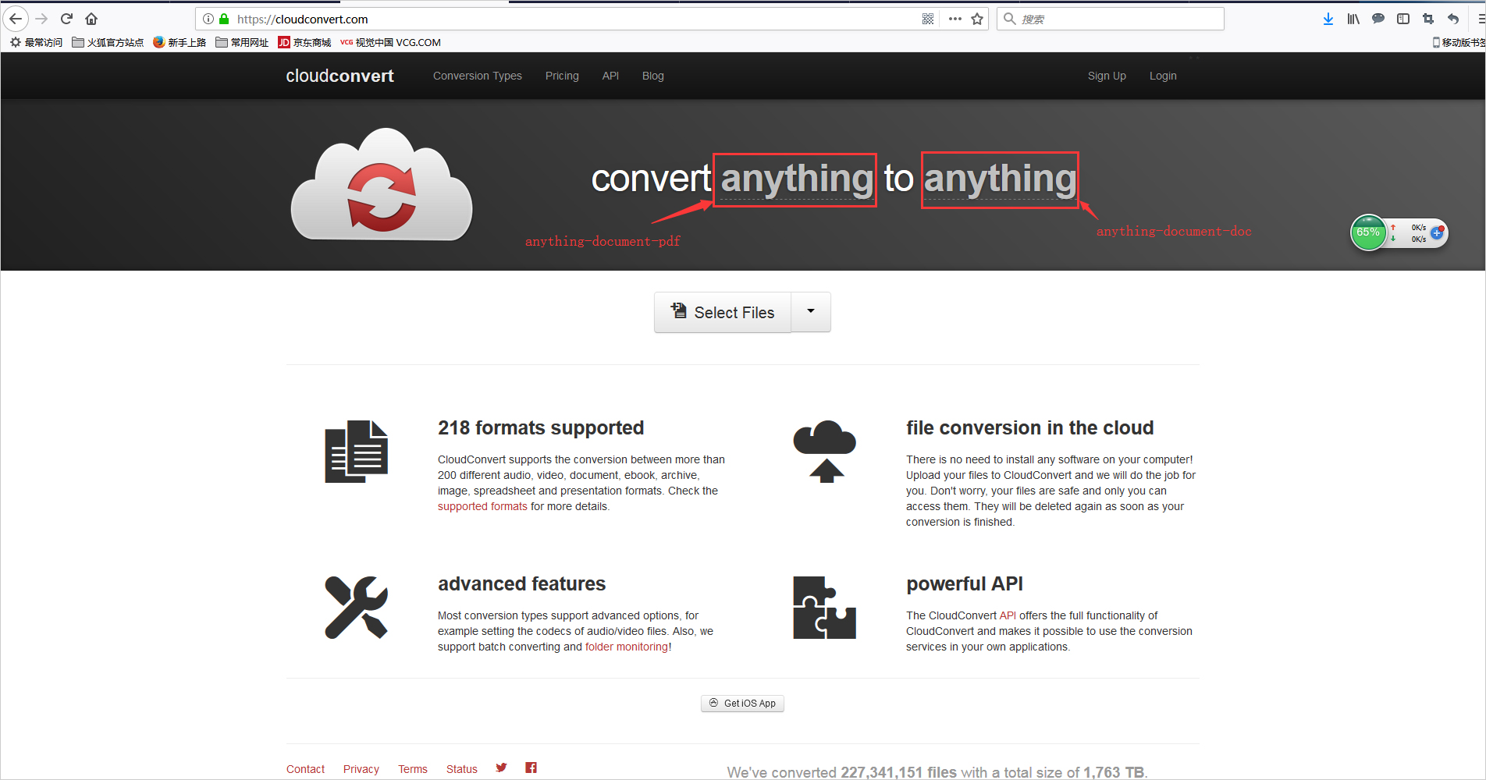
Task: Click the 'advanced features' heading
Action: (x=522, y=583)
